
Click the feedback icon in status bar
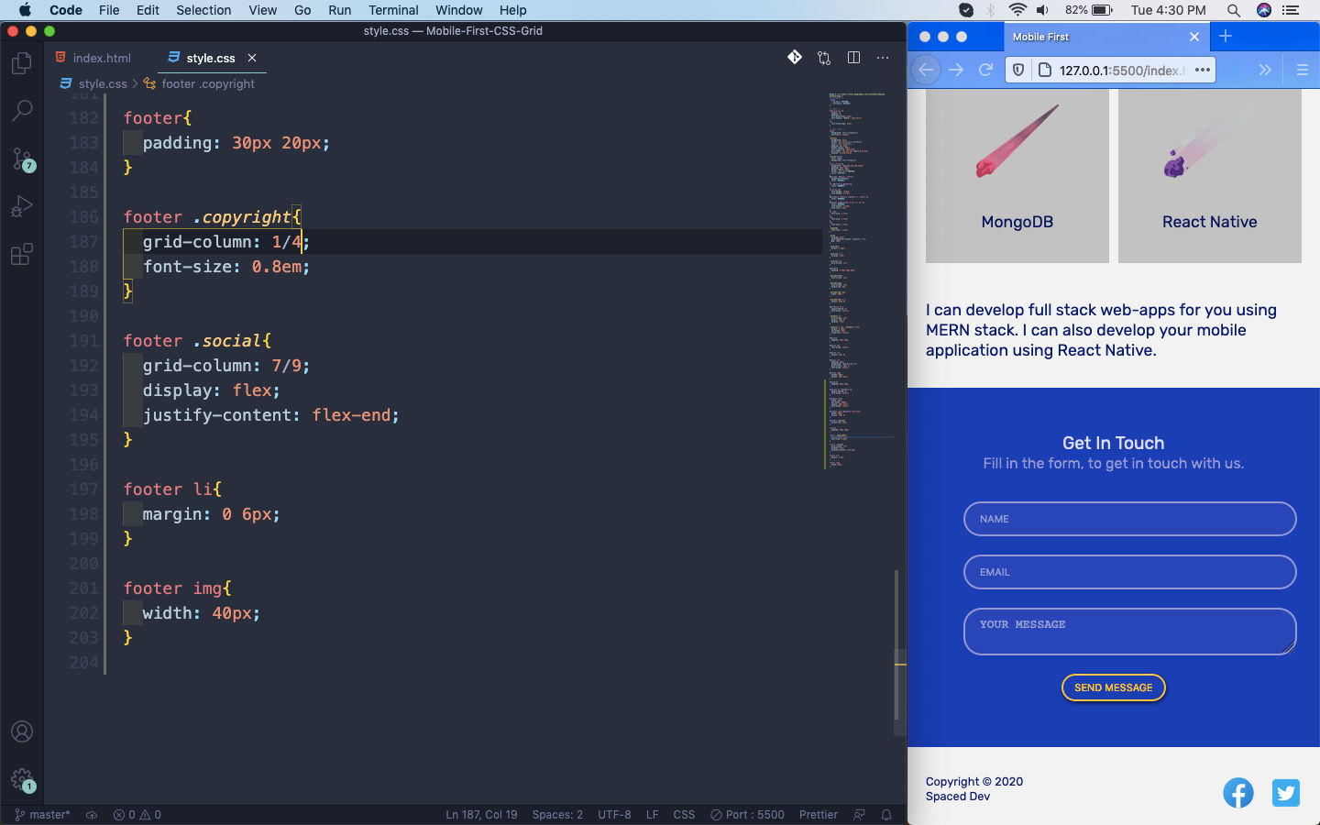point(859,814)
